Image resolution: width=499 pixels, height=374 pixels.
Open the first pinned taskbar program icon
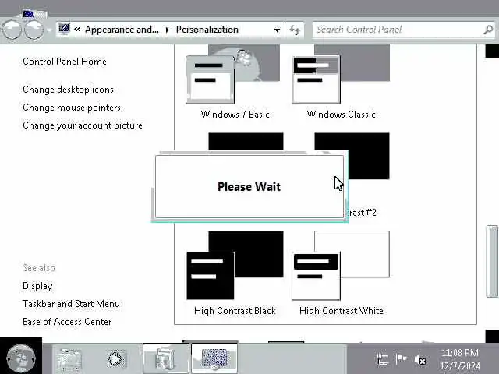click(x=69, y=359)
